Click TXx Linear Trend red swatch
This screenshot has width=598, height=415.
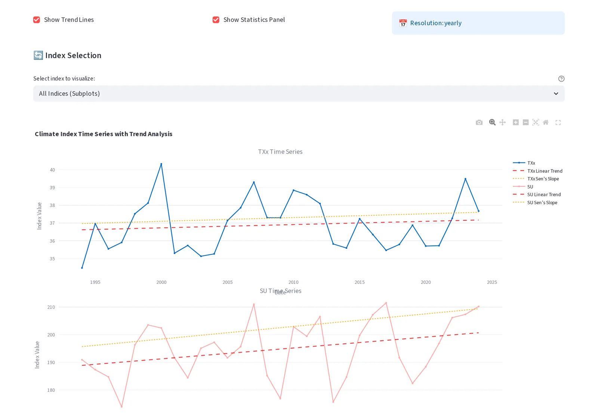(519, 171)
